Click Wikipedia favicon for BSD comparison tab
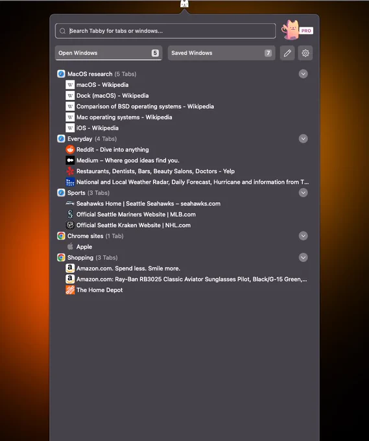Viewport: 369px width, 441px height. coord(70,106)
